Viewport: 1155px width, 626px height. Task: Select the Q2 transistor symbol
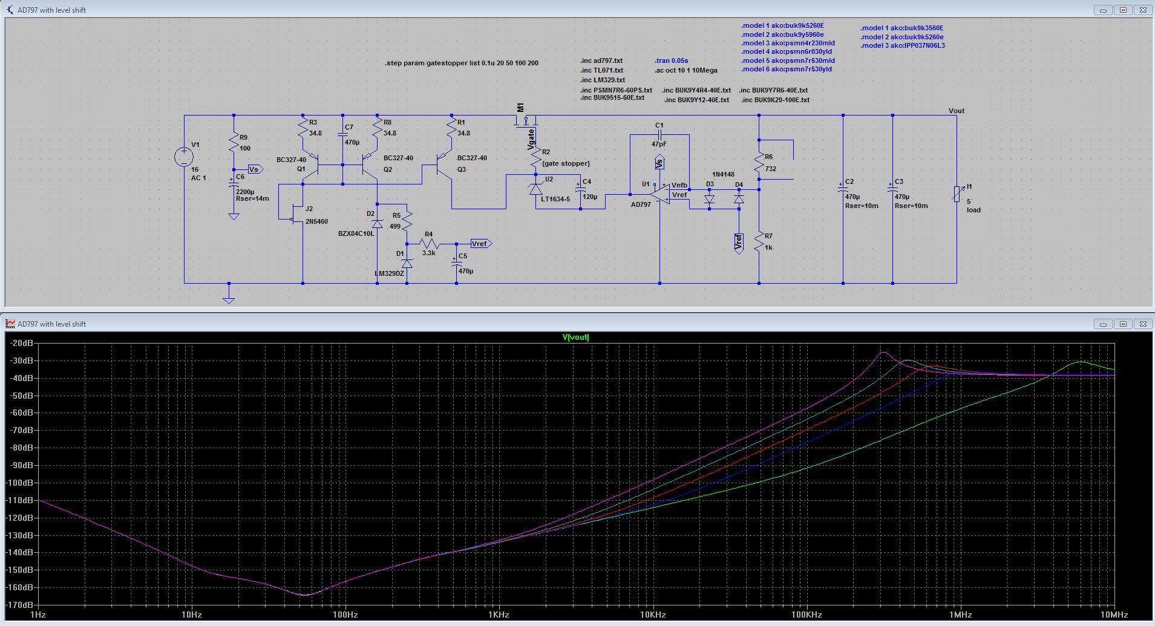point(370,164)
